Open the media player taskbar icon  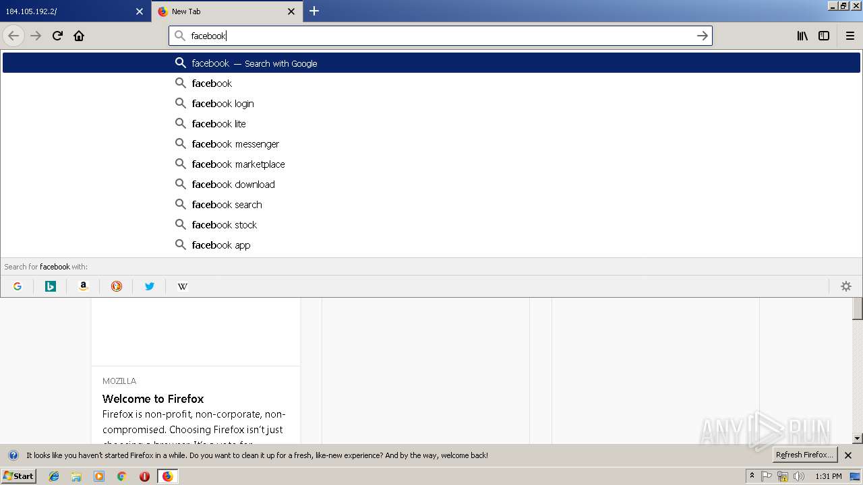click(99, 476)
